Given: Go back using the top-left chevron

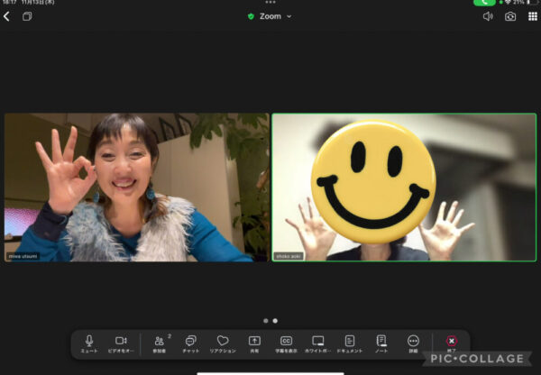Looking at the screenshot, I should 7,16.
